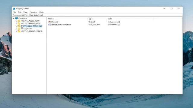Open the Favorites menu
The width and height of the screenshot is (193, 108).
tap(33, 12)
